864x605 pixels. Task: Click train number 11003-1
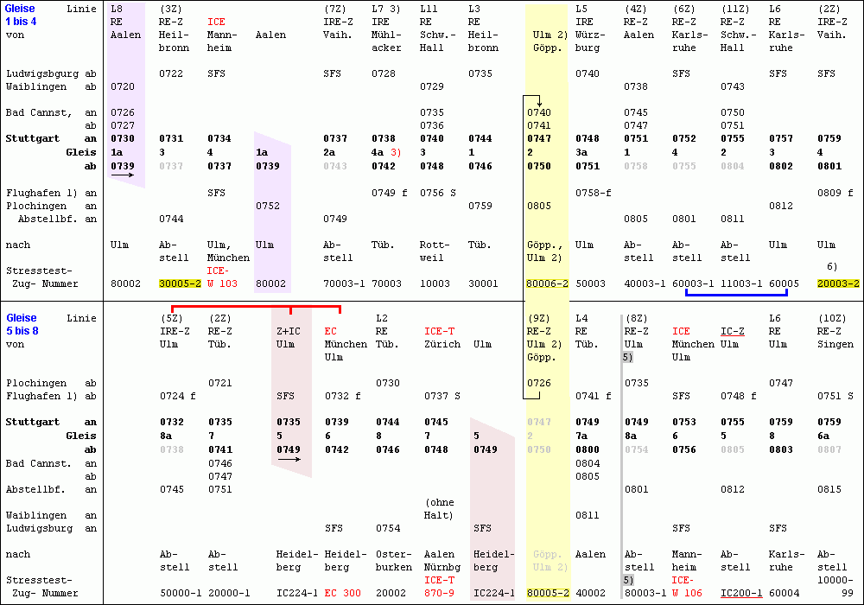coord(741,283)
